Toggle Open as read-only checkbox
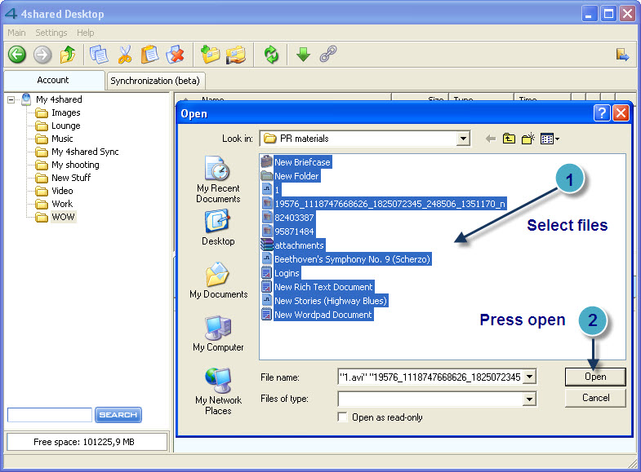Image resolution: width=641 pixels, height=472 pixels. (342, 417)
